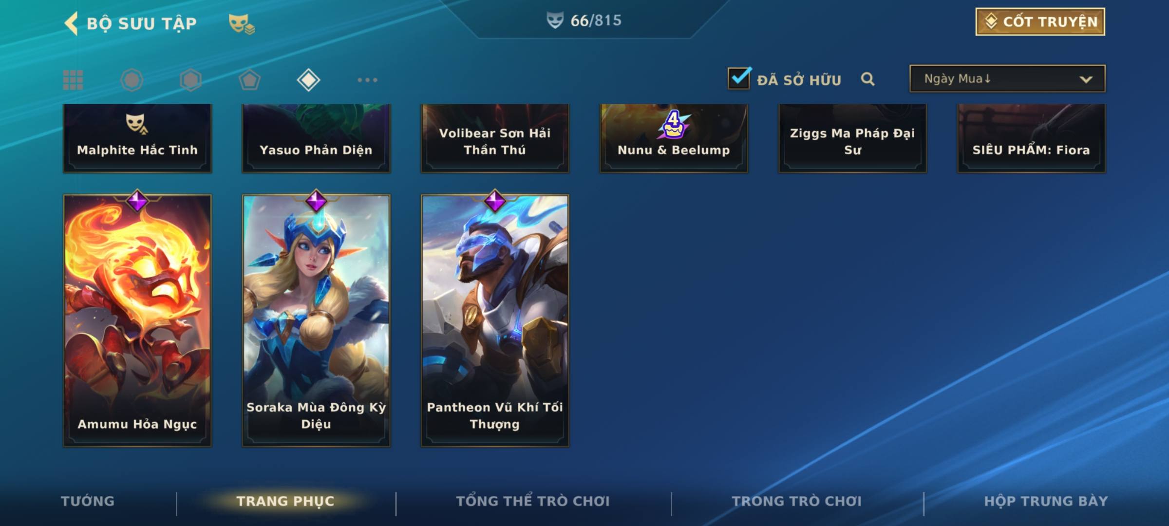Select Pantheon Vũ Khí Tối Thượng skin

pos(495,320)
